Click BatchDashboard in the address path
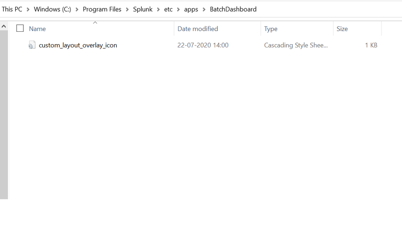The image size is (402, 248). (x=233, y=9)
